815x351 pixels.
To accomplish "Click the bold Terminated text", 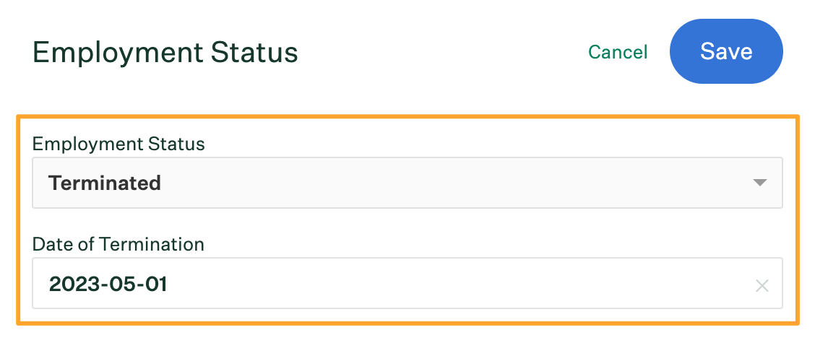I will coord(105,183).
